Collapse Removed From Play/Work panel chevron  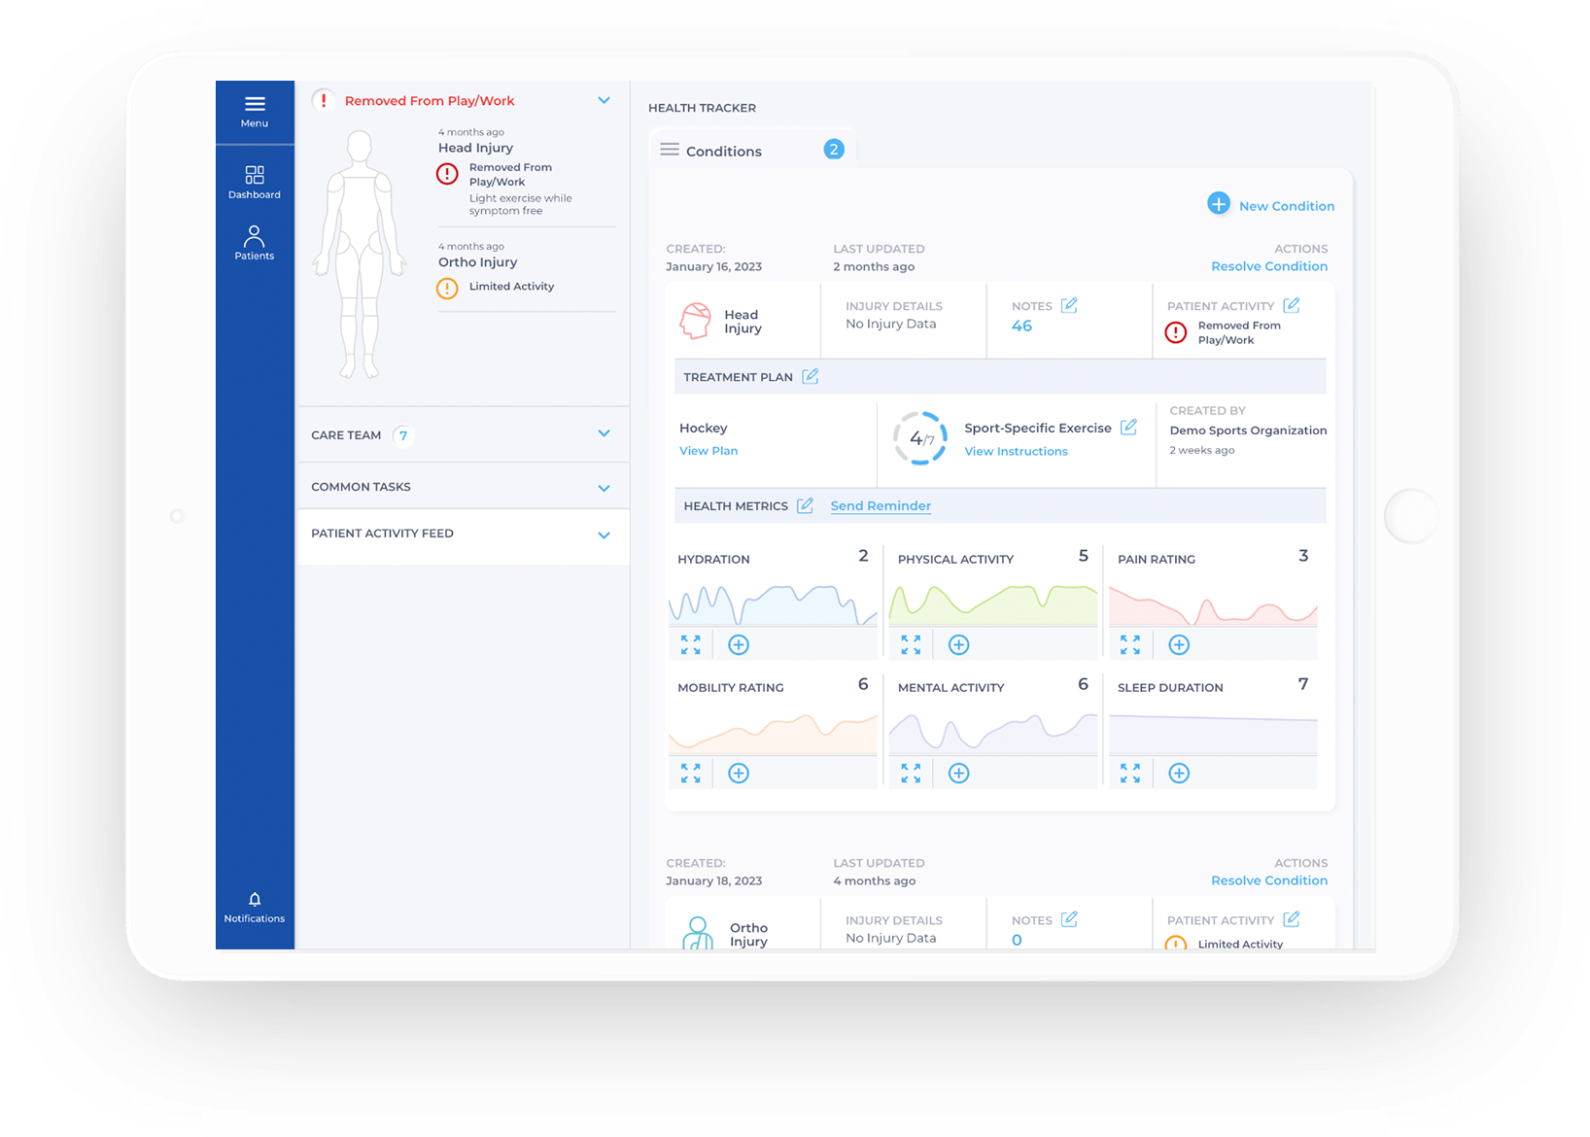(x=604, y=100)
